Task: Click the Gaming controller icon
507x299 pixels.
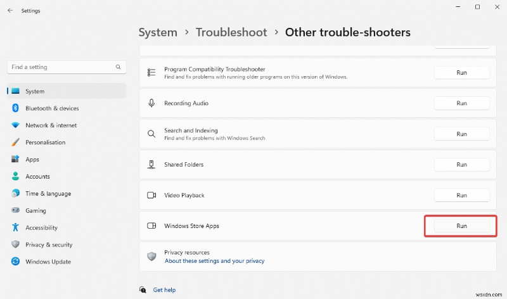Action: [15, 210]
